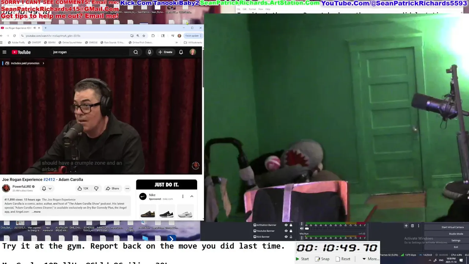This screenshot has width=469, height=264.
Task: Open subscription notification bell dropdown
Action: (x=47, y=188)
